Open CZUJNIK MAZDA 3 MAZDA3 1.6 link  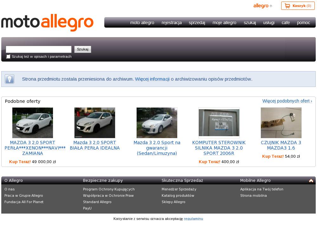[x=281, y=145]
